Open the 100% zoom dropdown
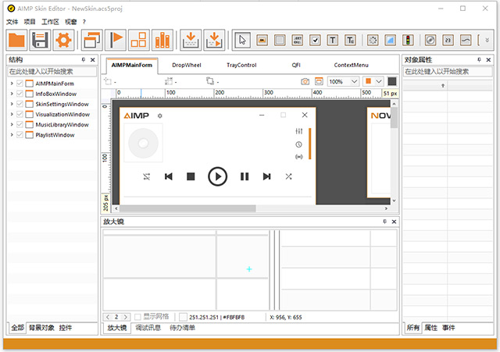Screen dimensions: 500x352 tap(354, 81)
